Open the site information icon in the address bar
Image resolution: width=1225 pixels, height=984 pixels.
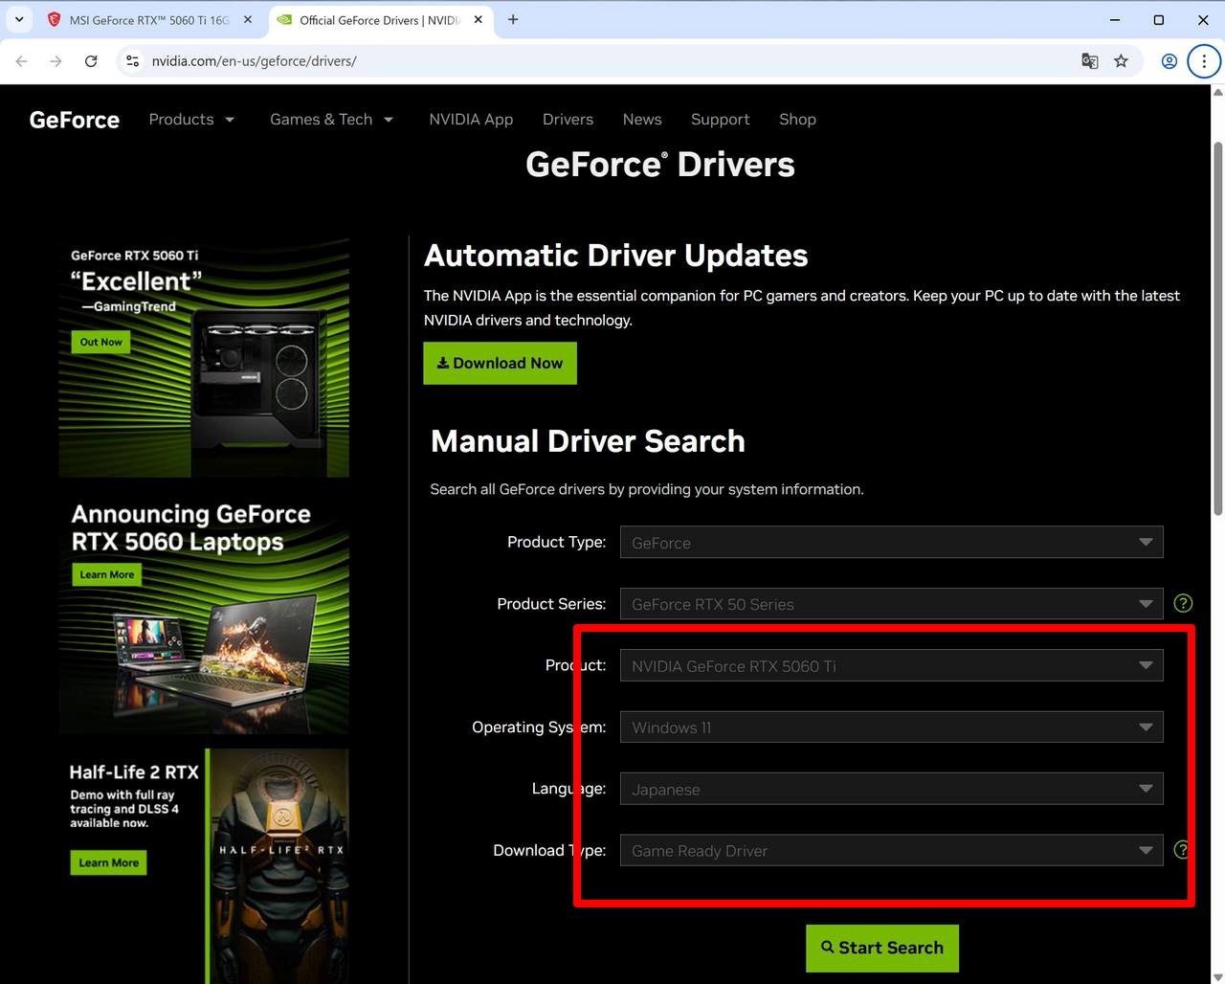133,61
